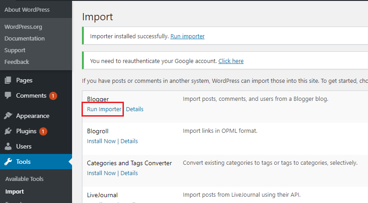Open Documentation from the sidebar menu
The image size is (368, 203).
[24, 38]
